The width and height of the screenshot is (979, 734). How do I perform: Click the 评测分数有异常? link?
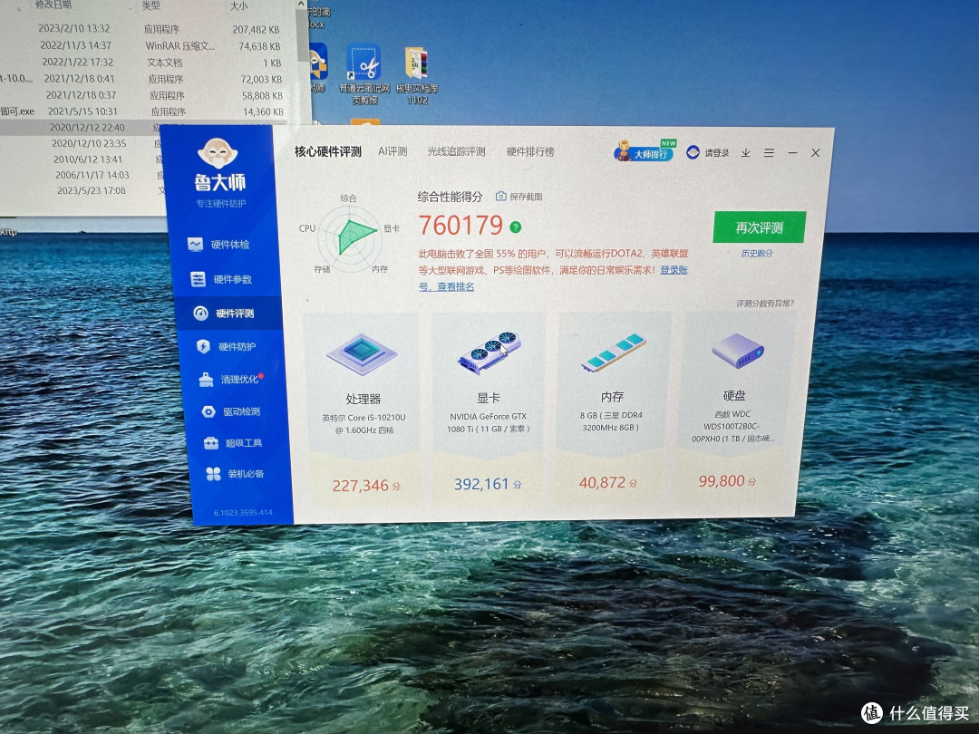pyautogui.click(x=765, y=304)
